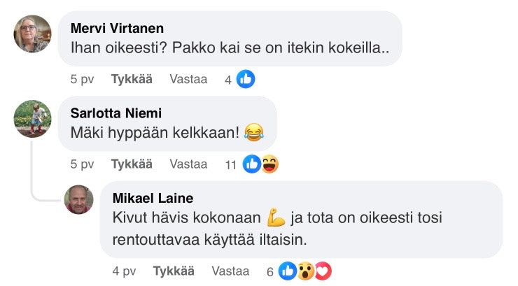
Task: Click the heart reaction icon on Mikael's reply
Action: click(321, 271)
